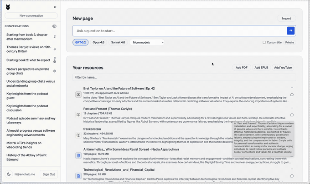Viewport: 310px width, 184px height.
Task: Open the three-dot menu for Past and Present
Action: tap(292, 108)
